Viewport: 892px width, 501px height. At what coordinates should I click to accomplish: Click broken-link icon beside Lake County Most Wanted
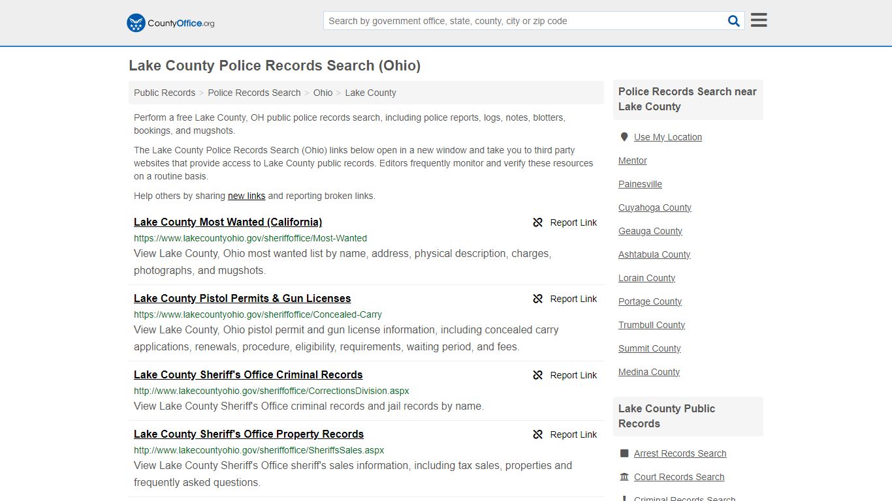(x=537, y=222)
